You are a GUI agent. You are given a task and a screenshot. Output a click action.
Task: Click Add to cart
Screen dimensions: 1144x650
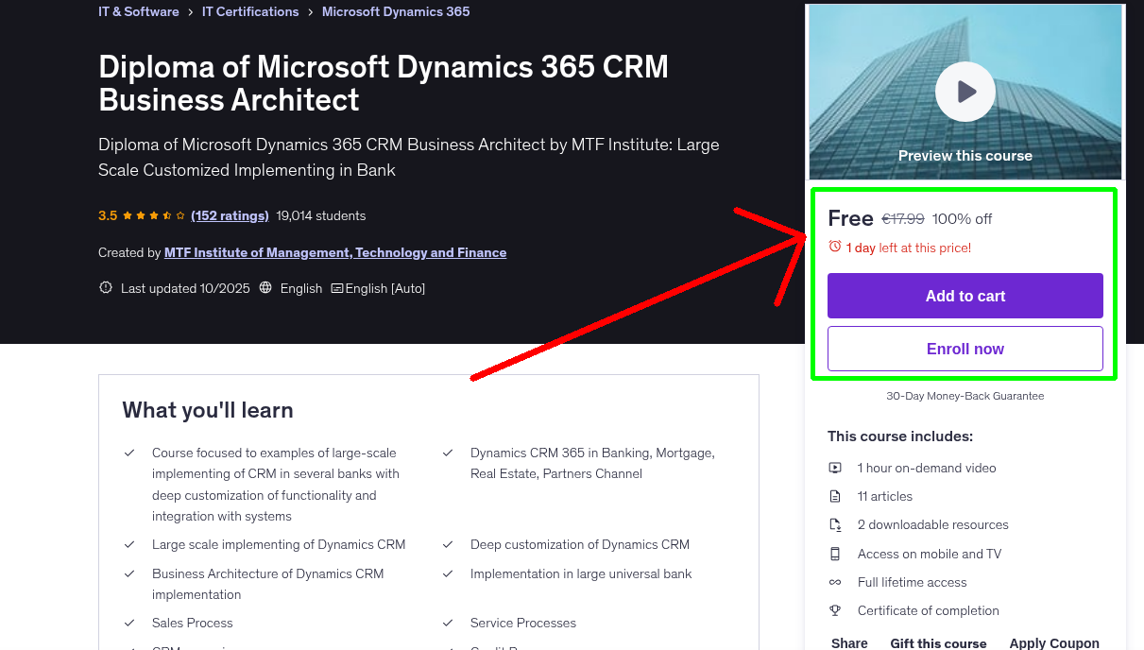point(965,296)
